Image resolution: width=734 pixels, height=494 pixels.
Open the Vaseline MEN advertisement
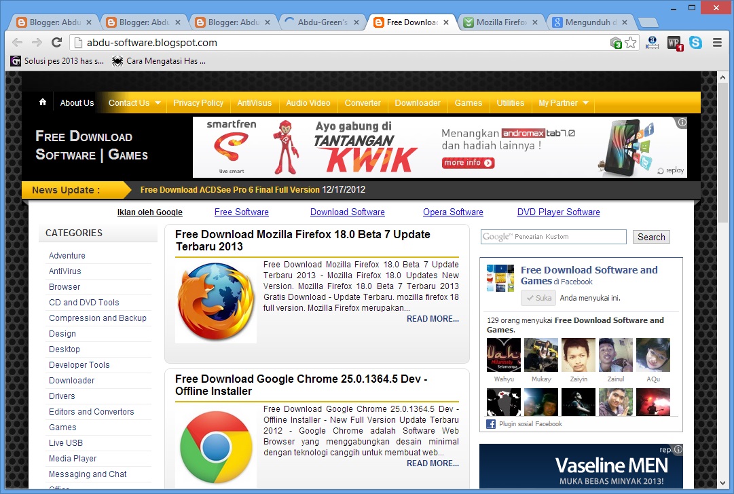click(581, 466)
